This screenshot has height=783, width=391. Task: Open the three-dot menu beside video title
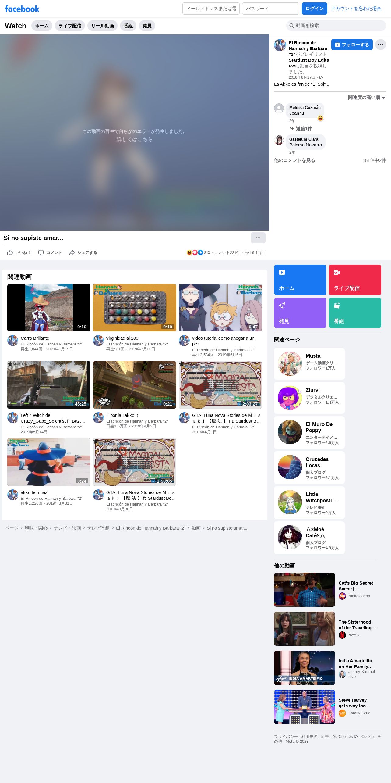[x=258, y=238]
